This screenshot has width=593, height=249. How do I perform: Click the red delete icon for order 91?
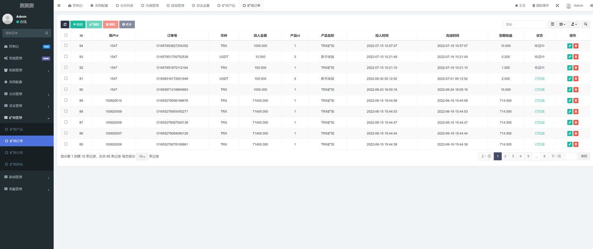click(576, 79)
